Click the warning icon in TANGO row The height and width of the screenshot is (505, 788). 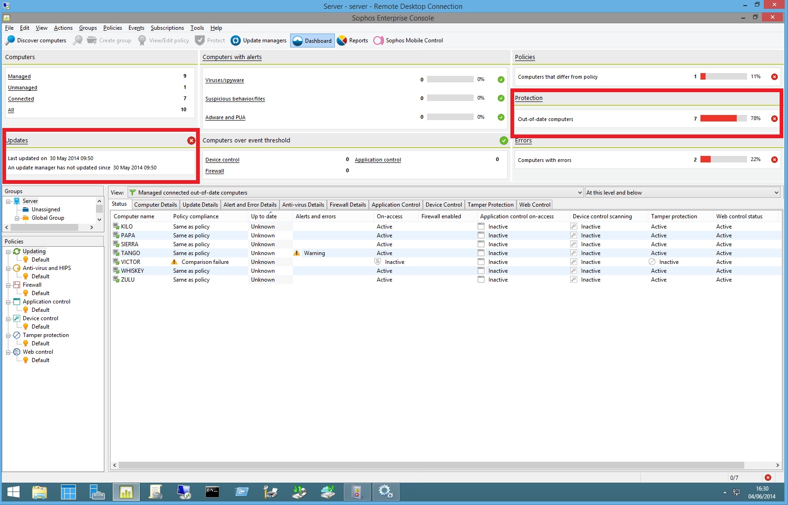[297, 253]
